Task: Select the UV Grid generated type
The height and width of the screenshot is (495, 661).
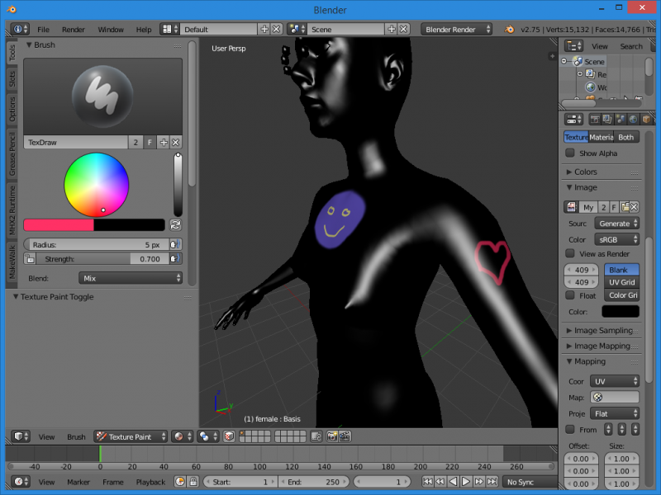Action: point(621,282)
